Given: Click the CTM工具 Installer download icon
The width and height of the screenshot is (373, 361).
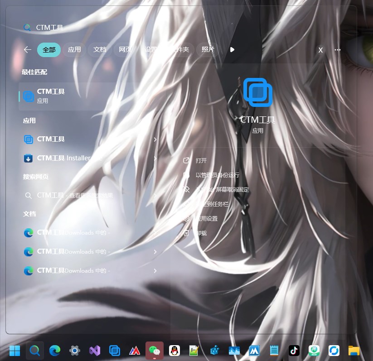Looking at the screenshot, I should 28,159.
